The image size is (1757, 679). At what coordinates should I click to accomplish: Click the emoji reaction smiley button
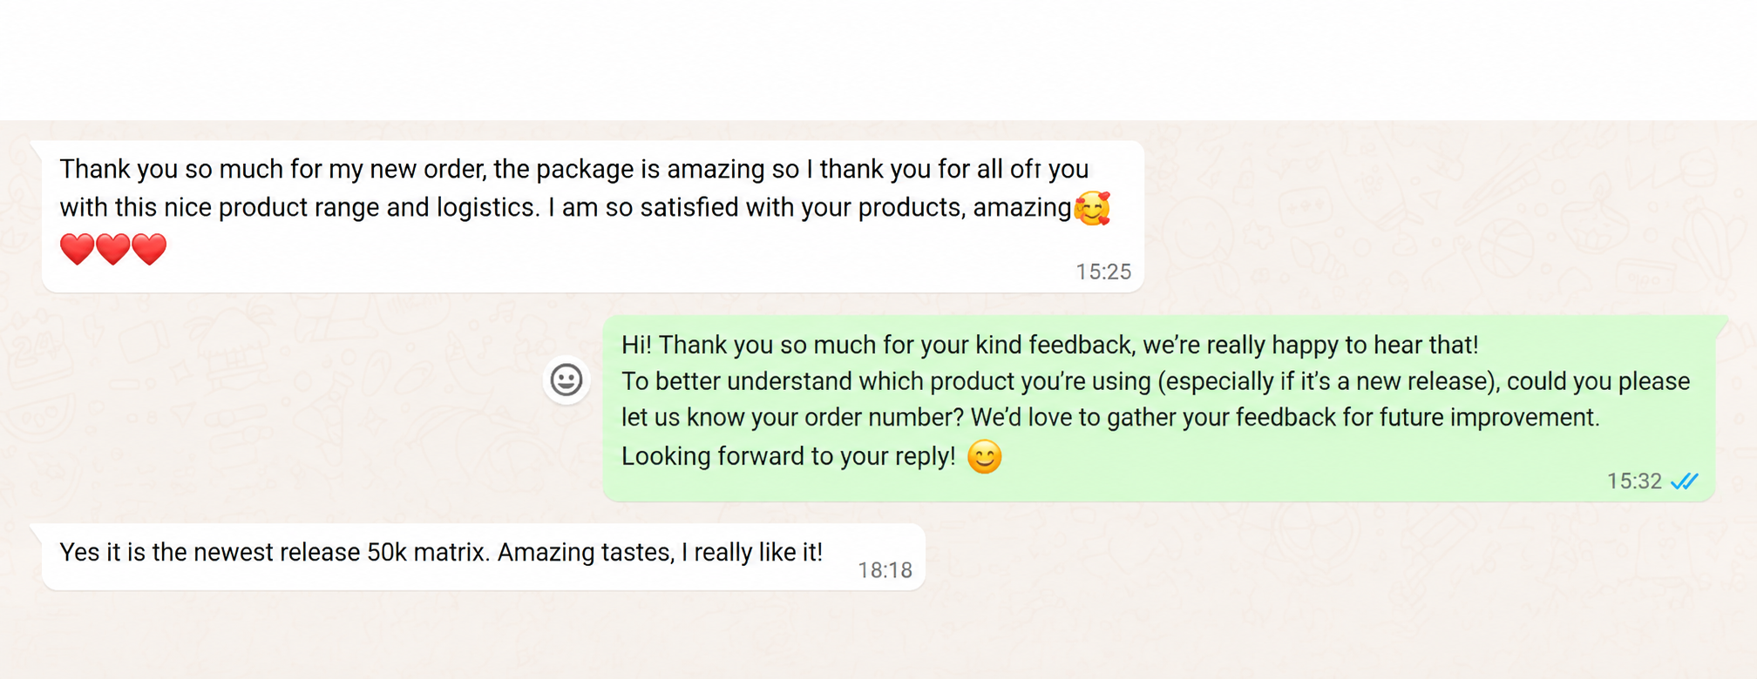coord(566,380)
